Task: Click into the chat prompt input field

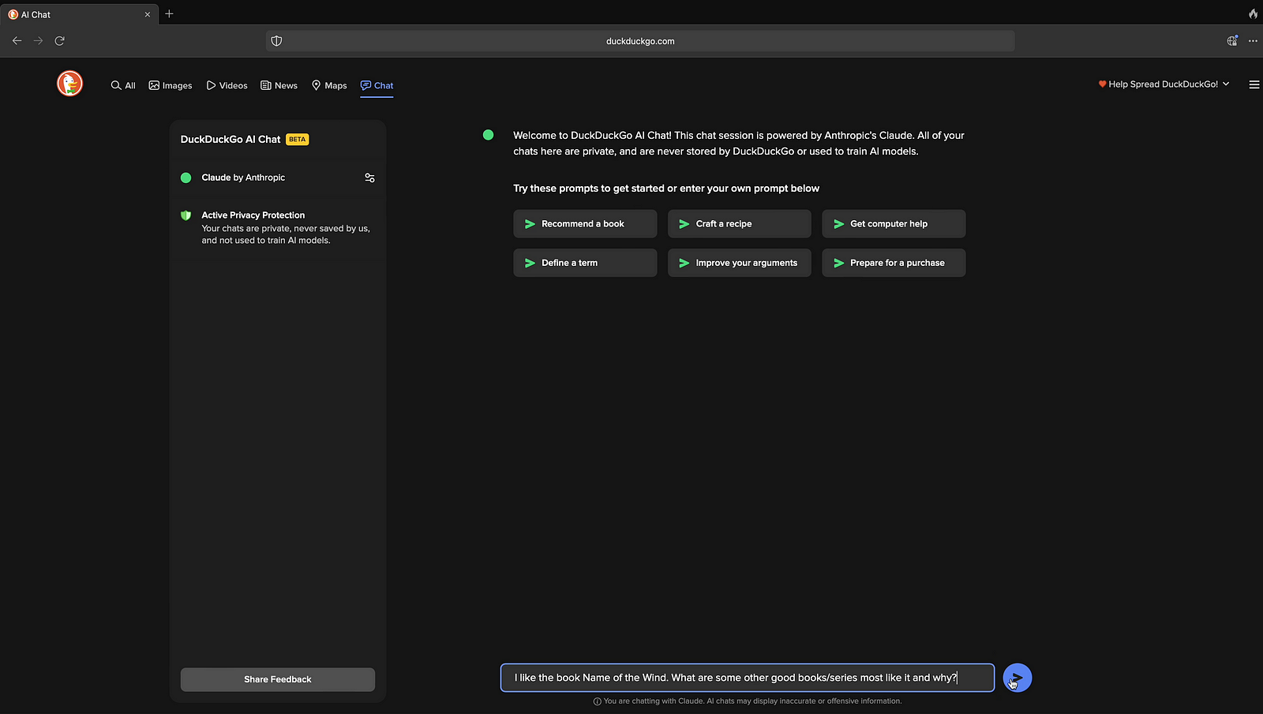Action: click(x=747, y=678)
